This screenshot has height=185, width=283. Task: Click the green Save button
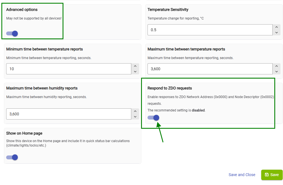pos(272,175)
